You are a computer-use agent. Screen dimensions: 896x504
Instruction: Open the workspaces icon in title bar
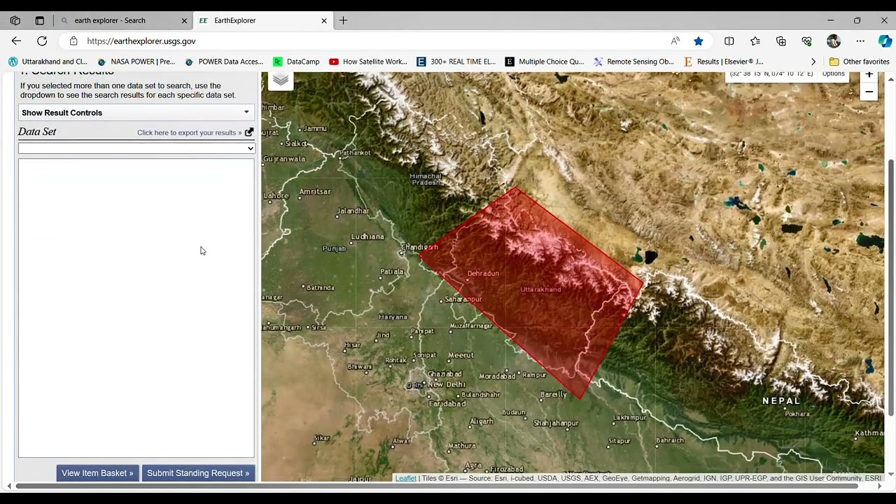[15, 20]
